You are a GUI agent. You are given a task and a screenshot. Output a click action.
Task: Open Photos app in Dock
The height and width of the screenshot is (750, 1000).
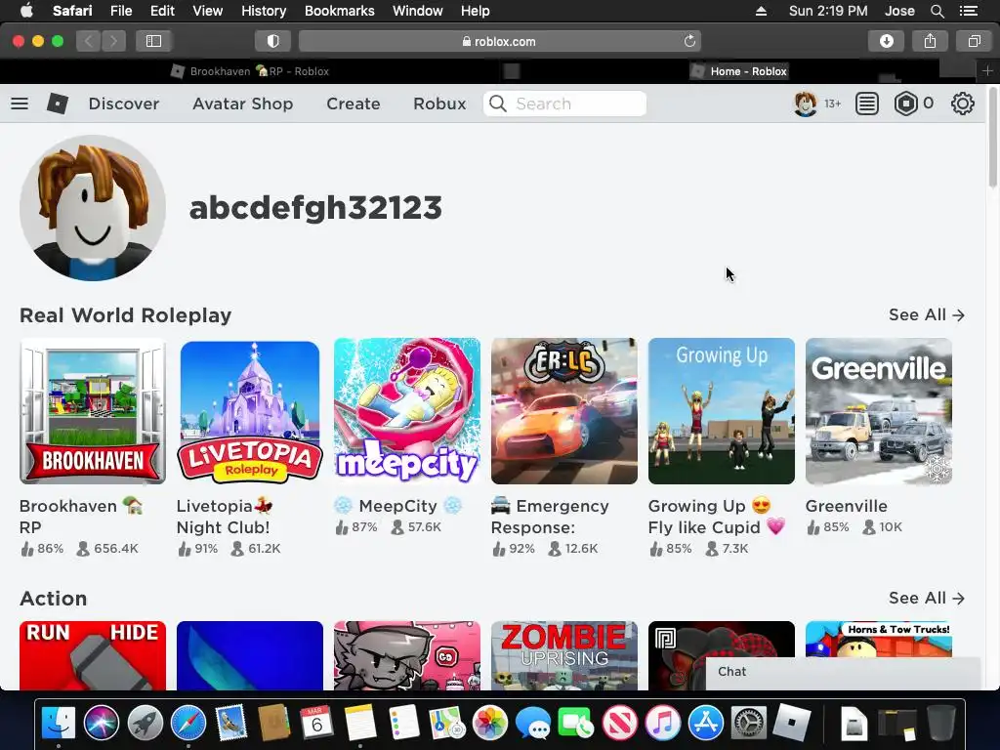click(490, 723)
